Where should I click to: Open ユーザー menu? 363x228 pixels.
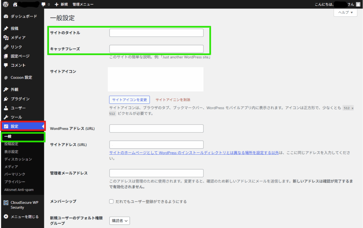coord(18,108)
